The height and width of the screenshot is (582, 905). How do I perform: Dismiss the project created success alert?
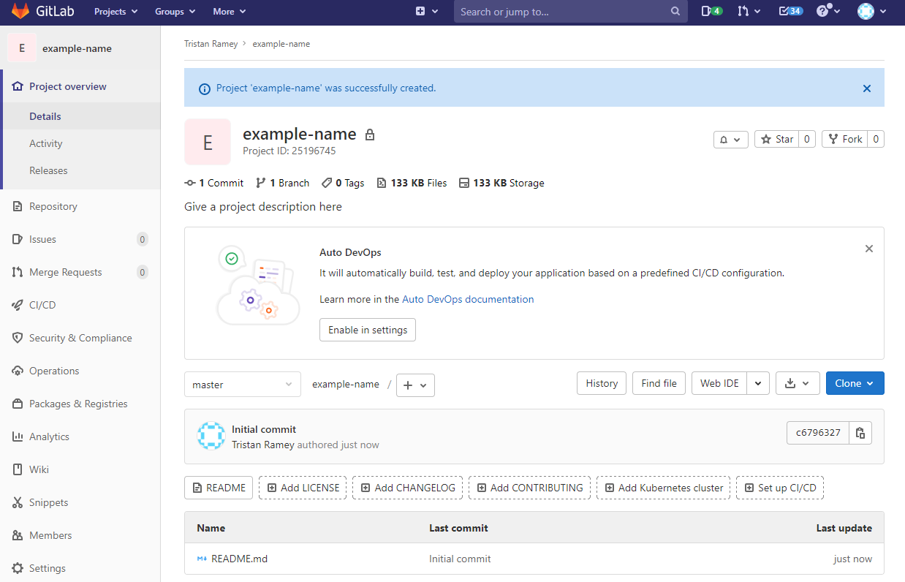point(866,88)
